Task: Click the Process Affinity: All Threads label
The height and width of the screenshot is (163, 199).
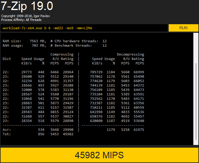Action: [x=21, y=20]
